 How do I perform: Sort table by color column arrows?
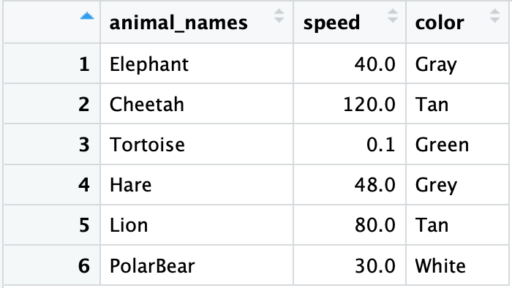(494, 15)
